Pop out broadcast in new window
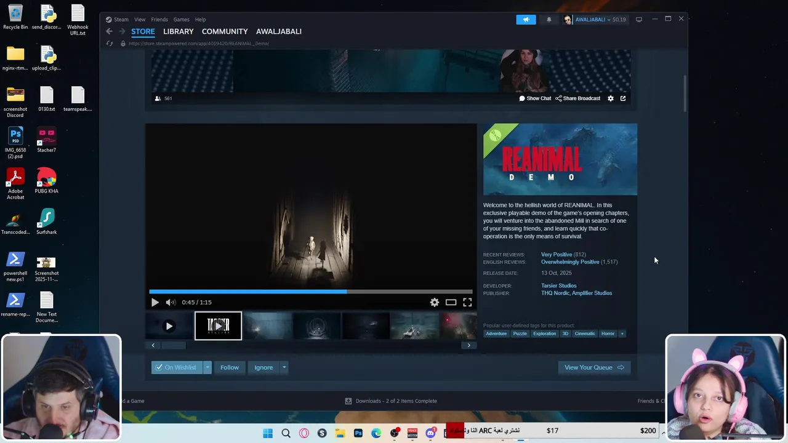The width and height of the screenshot is (788, 443). tap(623, 98)
